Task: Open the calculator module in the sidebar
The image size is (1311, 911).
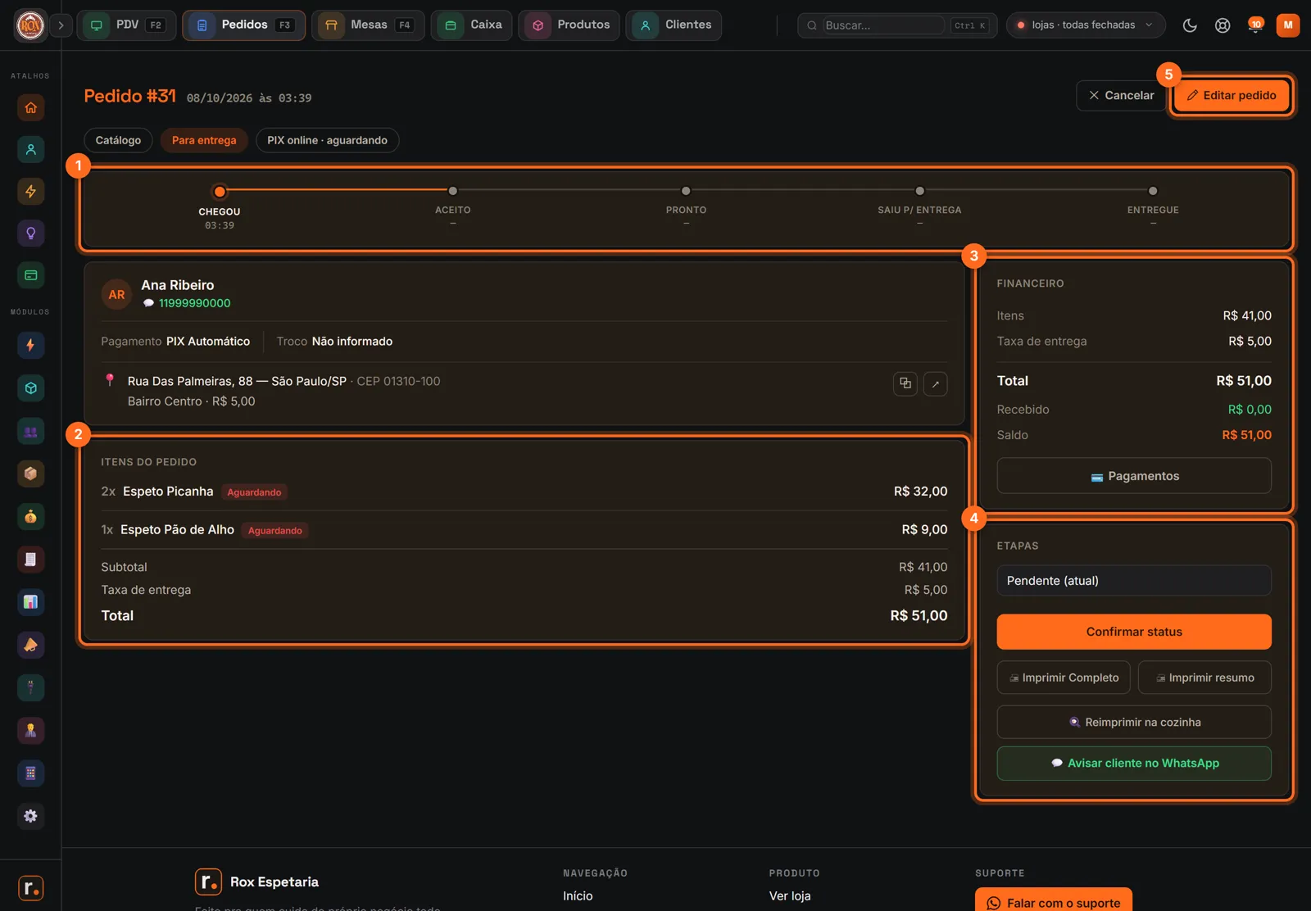Action: point(30,773)
